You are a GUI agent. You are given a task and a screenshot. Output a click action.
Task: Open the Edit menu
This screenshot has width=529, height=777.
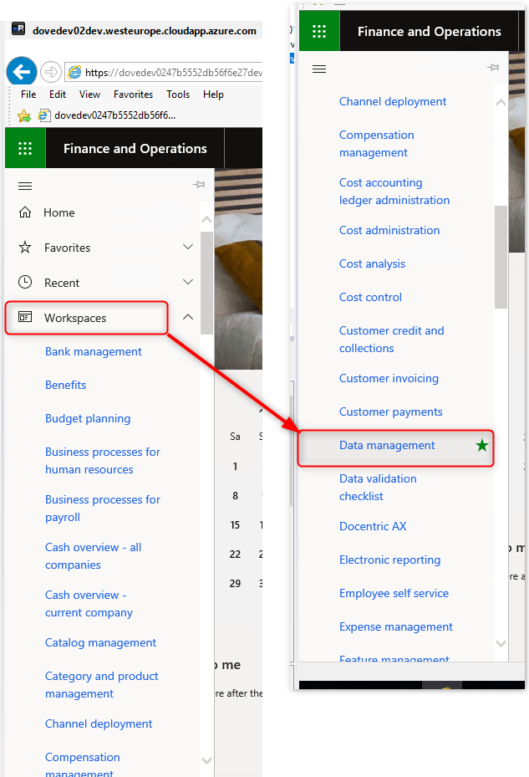58,95
